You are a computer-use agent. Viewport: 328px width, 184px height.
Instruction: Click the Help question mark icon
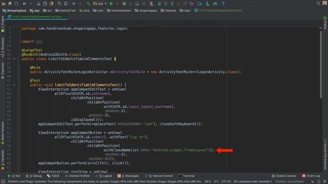(x=223, y=4)
